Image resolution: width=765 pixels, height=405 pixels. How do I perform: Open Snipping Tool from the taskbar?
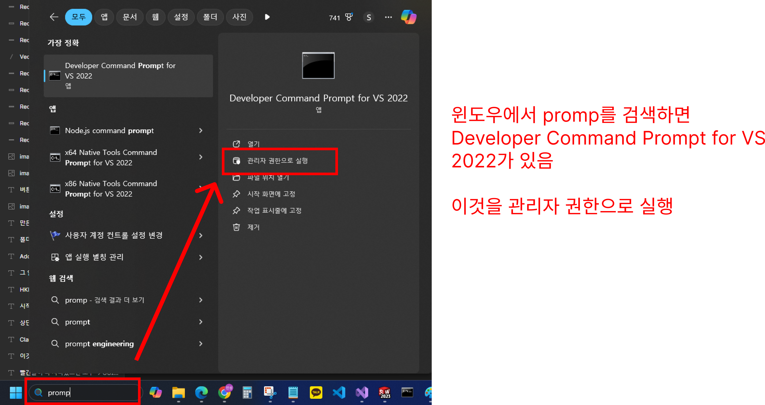(270, 393)
